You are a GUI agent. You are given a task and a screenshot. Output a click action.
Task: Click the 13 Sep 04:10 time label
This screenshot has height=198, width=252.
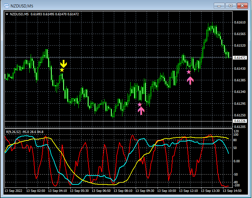[58, 191]
